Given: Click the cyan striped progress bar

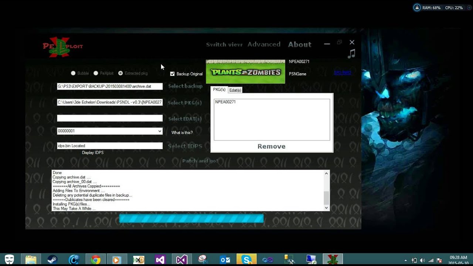Looking at the screenshot, I should coord(191,219).
